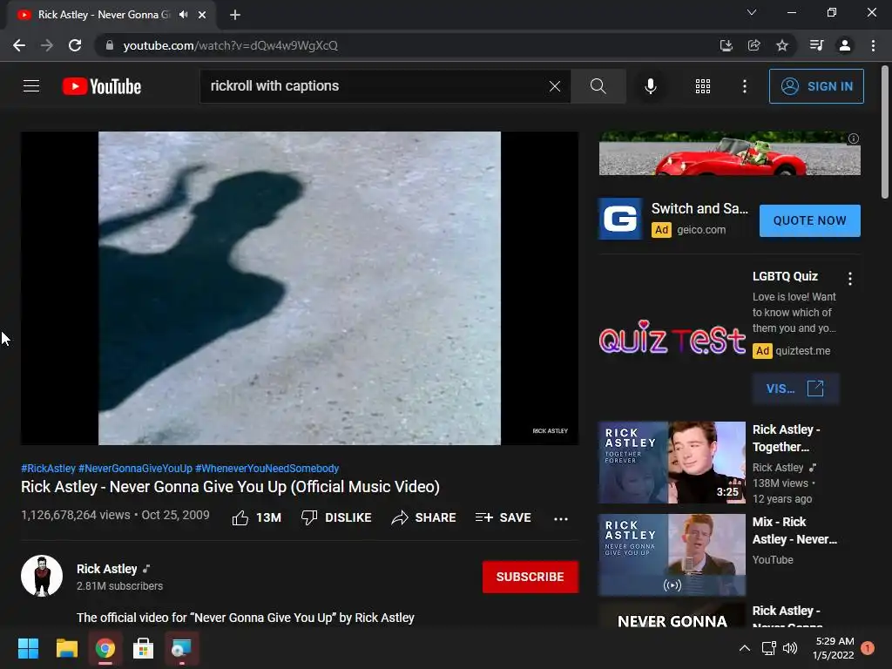Image resolution: width=892 pixels, height=669 pixels.
Task: Open the #NeverGonnaGiveYouUp hashtag link
Action: coord(135,468)
